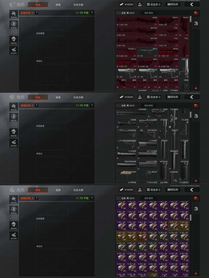The image size is (209, 278).
Task: Click white sort-storage icon, middle screenshot
Action: [x=196, y=116]
